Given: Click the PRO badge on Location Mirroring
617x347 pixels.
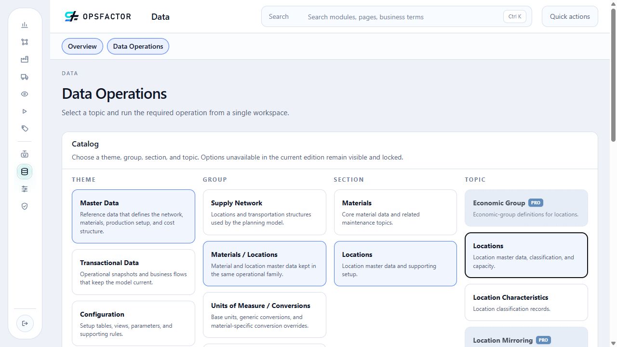Looking at the screenshot, I should (543, 340).
